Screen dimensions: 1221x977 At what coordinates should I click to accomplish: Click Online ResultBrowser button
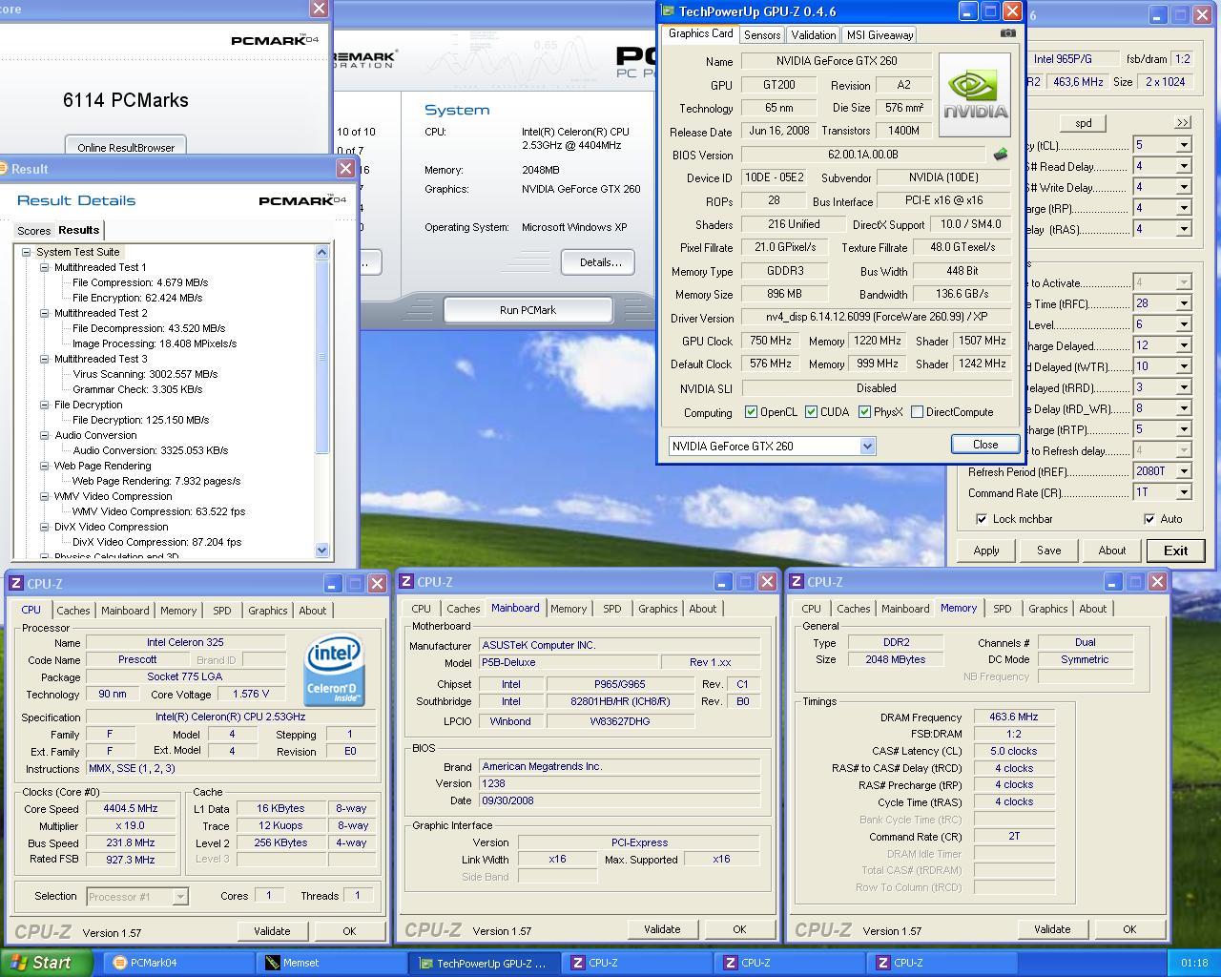click(x=126, y=147)
